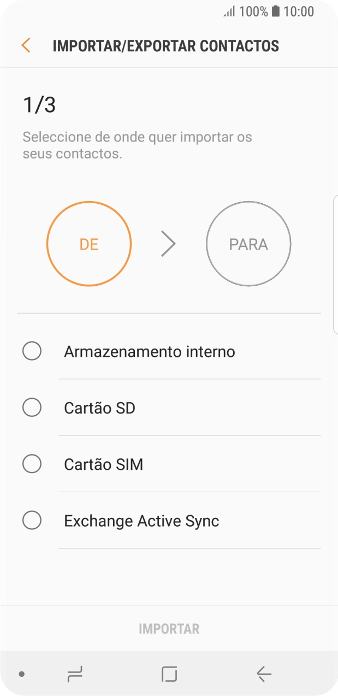Click the IMPORTAR/EXPORTAR CONTACTOS title
The height and width of the screenshot is (696, 338).
(x=165, y=45)
